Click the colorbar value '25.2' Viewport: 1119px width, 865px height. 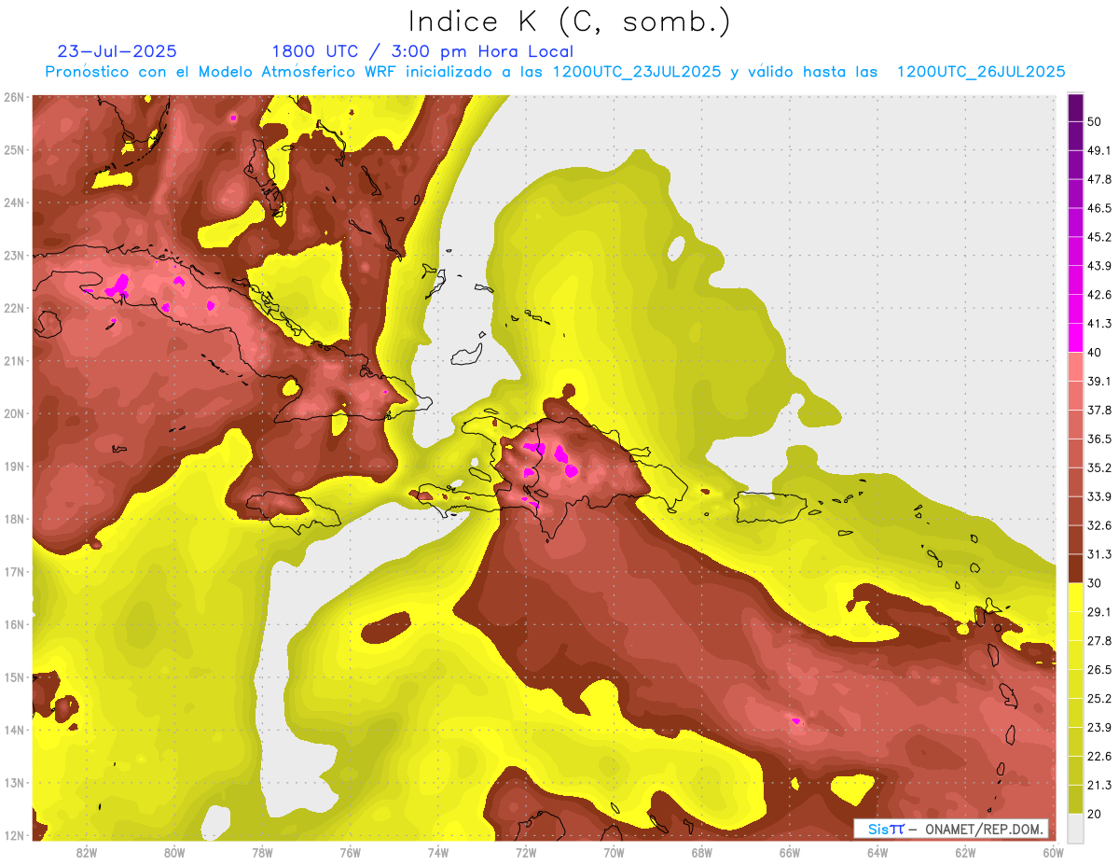pyautogui.click(x=1099, y=699)
